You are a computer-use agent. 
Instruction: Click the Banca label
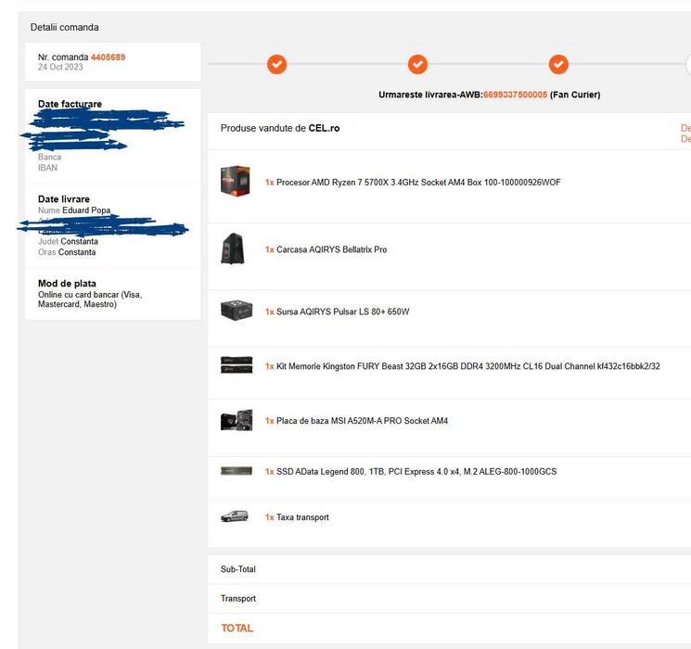[x=49, y=157]
